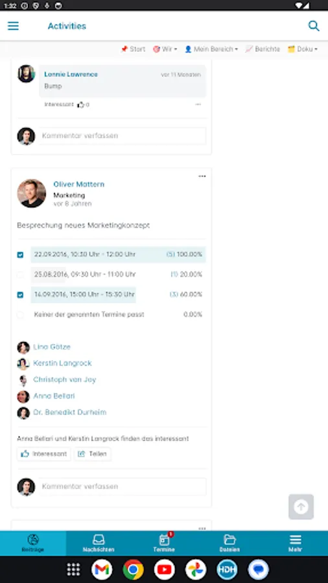
Task: Click the Interessant button on Marketing post
Action: click(44, 454)
